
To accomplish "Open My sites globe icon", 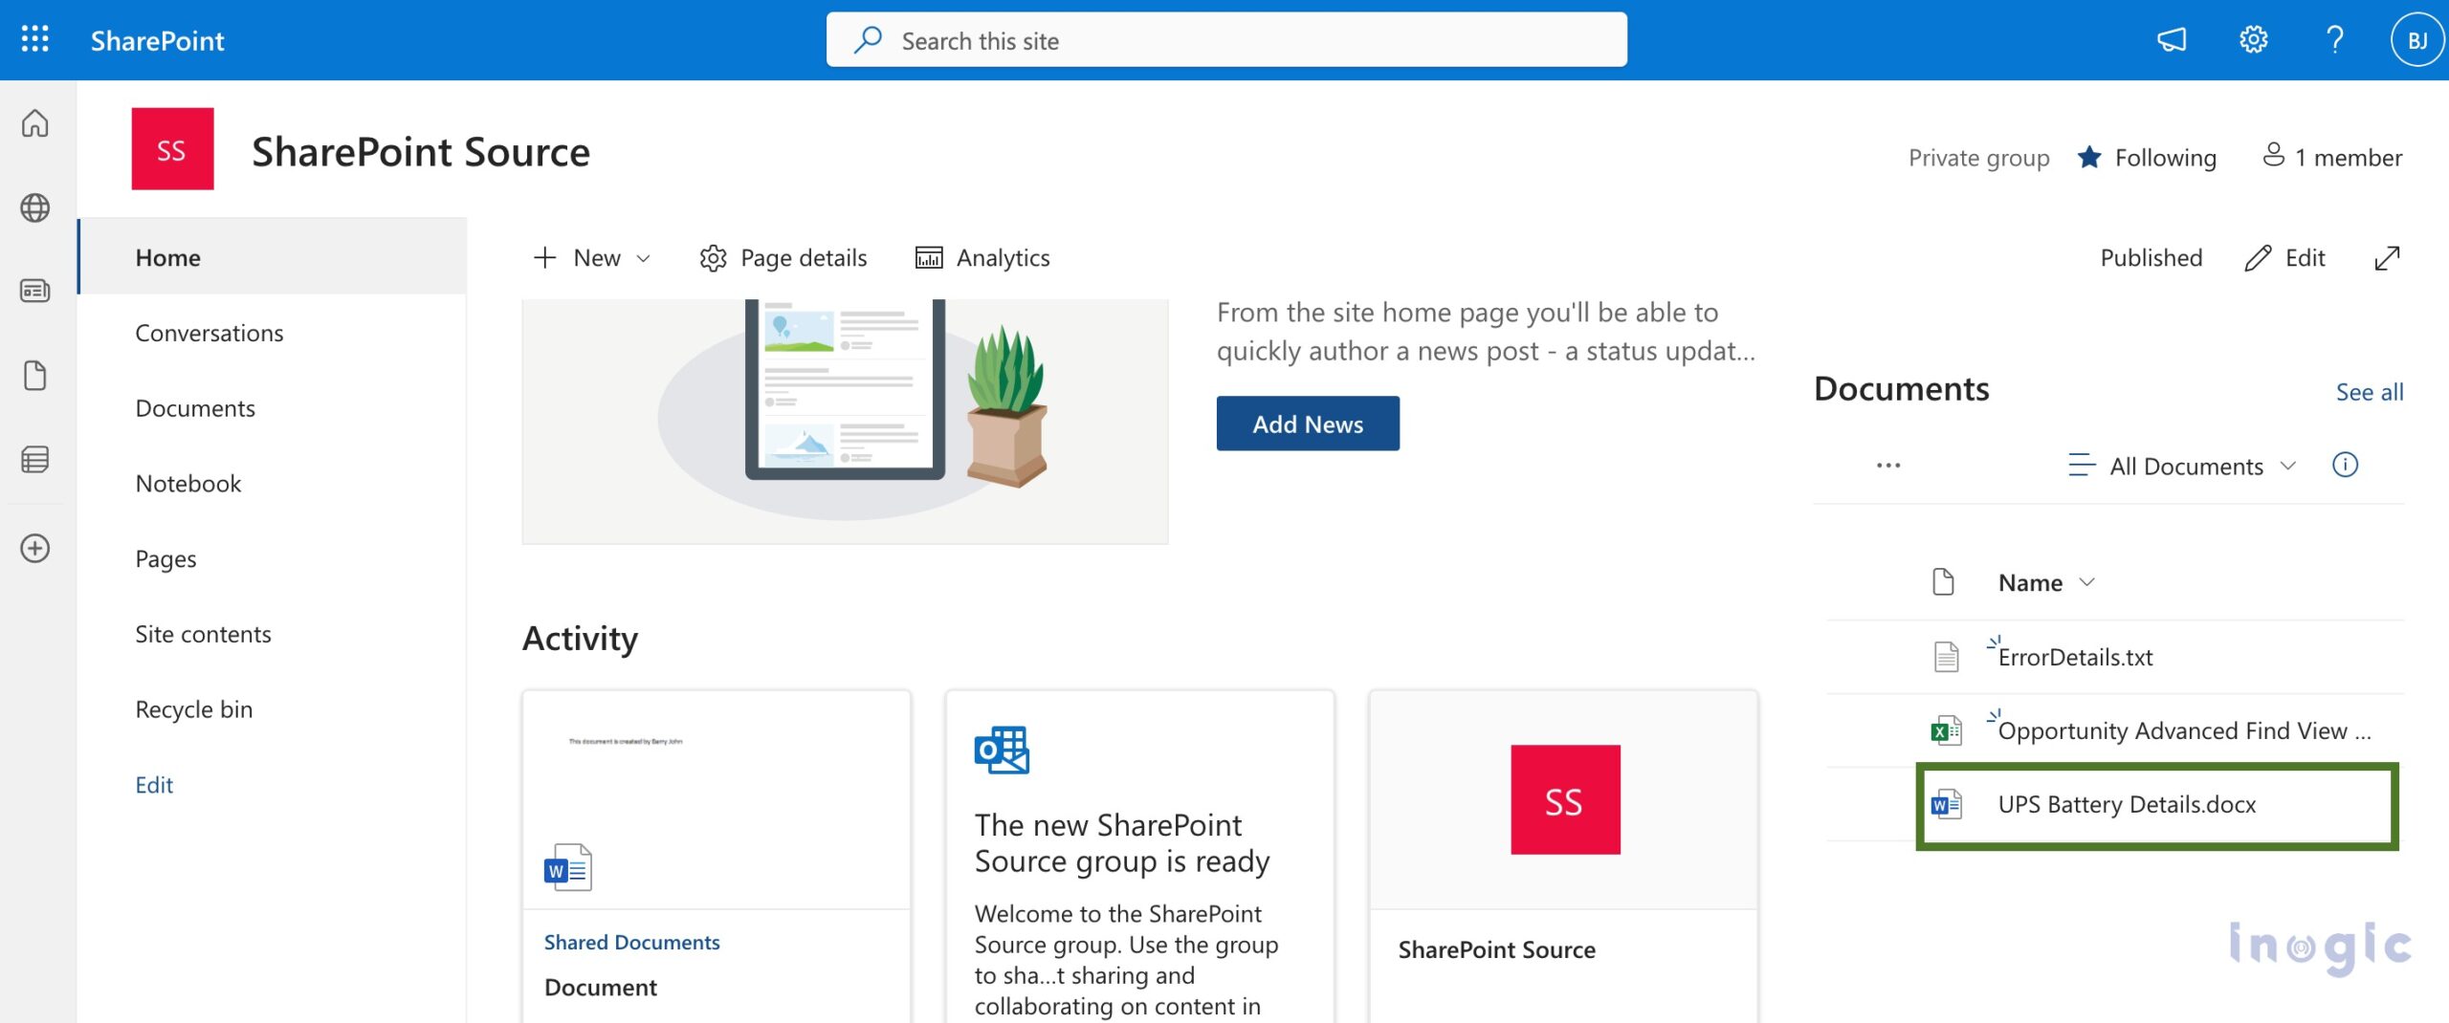I will tap(35, 207).
